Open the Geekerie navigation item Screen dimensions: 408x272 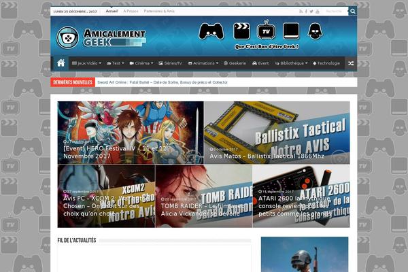click(235, 63)
